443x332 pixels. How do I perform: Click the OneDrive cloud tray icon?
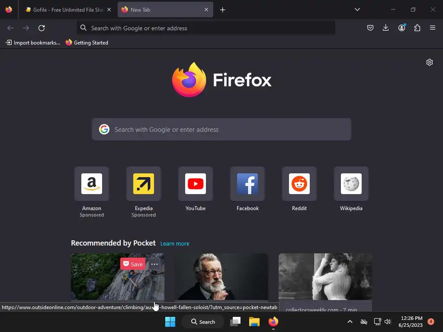[x=364, y=322]
